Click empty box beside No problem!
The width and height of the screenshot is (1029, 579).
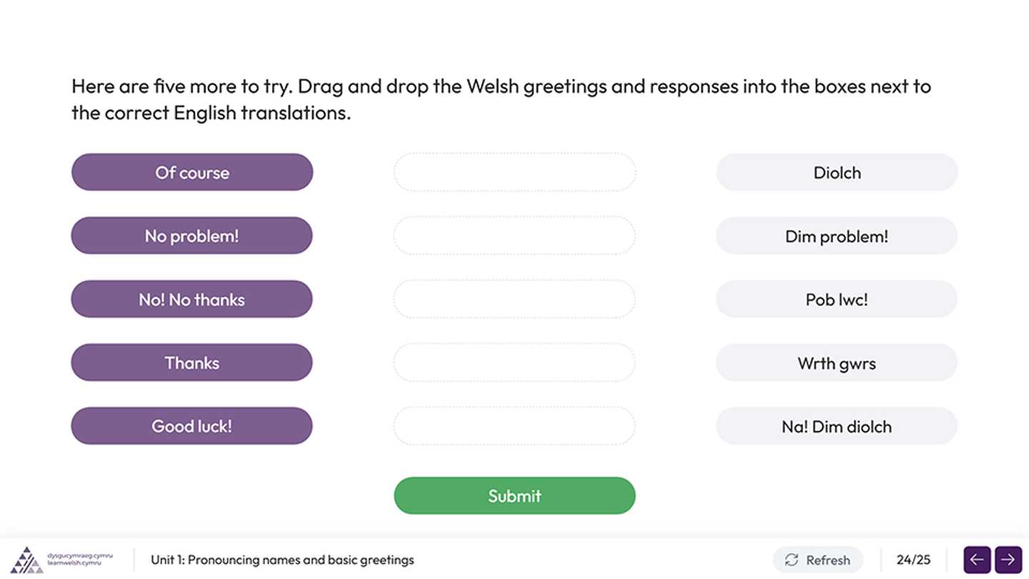click(514, 236)
